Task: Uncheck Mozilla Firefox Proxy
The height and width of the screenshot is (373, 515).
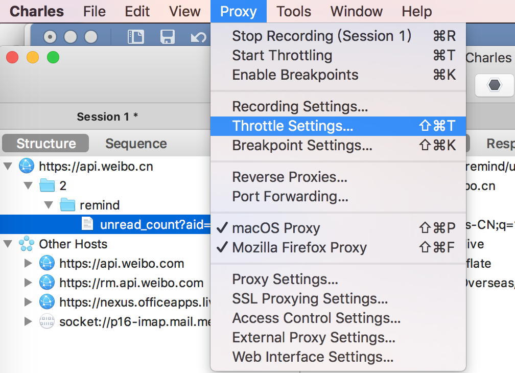Action: 299,248
